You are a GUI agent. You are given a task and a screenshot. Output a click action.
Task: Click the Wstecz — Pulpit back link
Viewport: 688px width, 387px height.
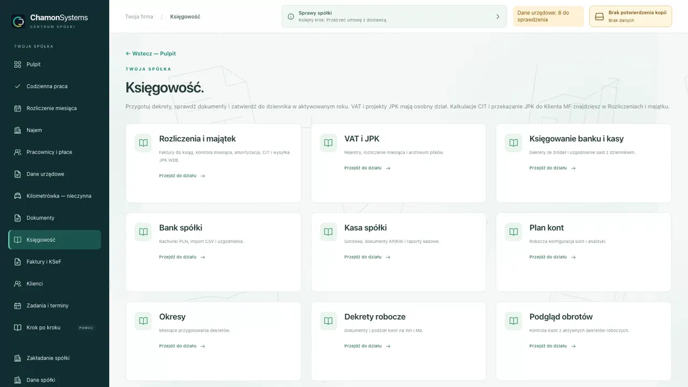(150, 54)
